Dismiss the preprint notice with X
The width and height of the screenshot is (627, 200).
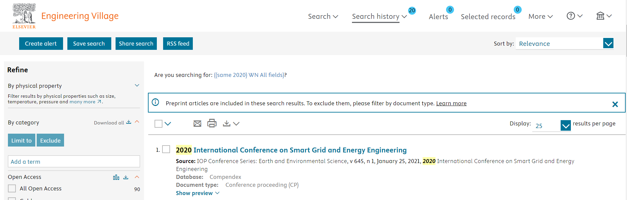click(x=615, y=104)
